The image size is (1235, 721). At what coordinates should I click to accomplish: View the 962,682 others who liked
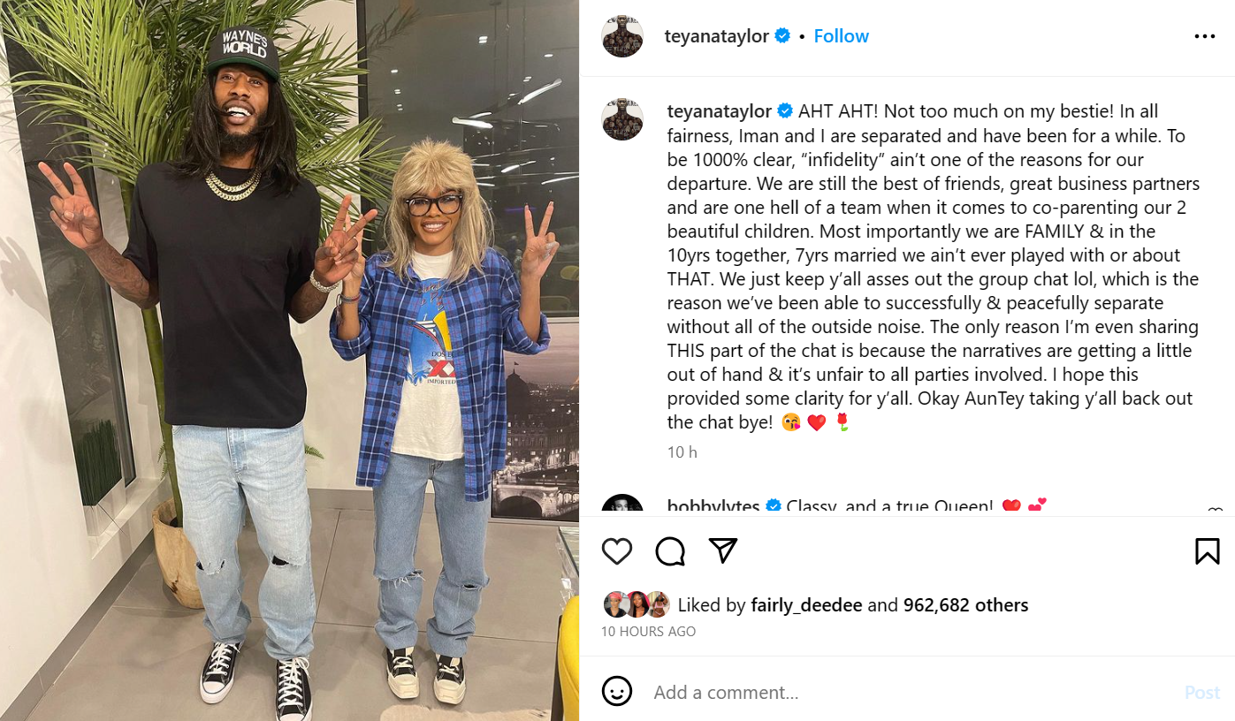pyautogui.click(x=966, y=605)
